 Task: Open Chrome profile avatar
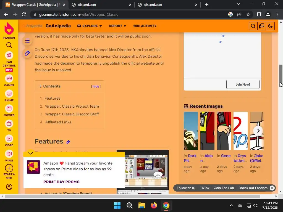coord(268,14)
